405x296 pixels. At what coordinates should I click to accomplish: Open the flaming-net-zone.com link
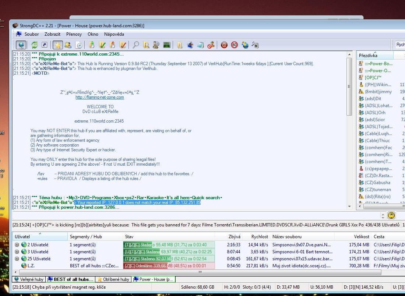[x=100, y=98]
